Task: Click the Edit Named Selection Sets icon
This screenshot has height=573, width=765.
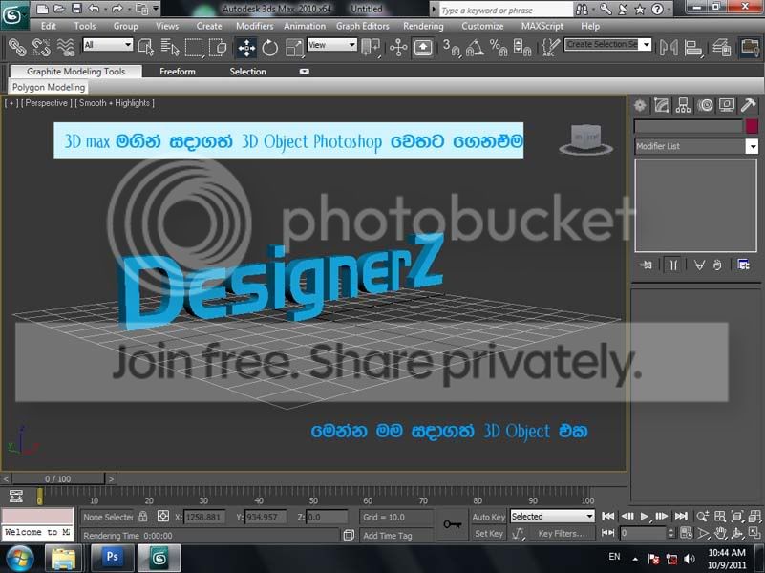Action: pos(550,48)
